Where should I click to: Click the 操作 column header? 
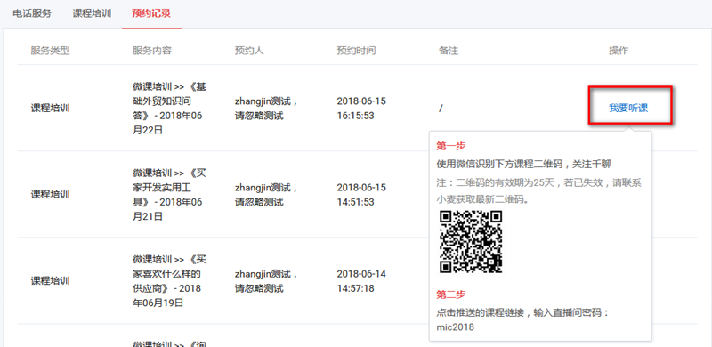coord(619,51)
